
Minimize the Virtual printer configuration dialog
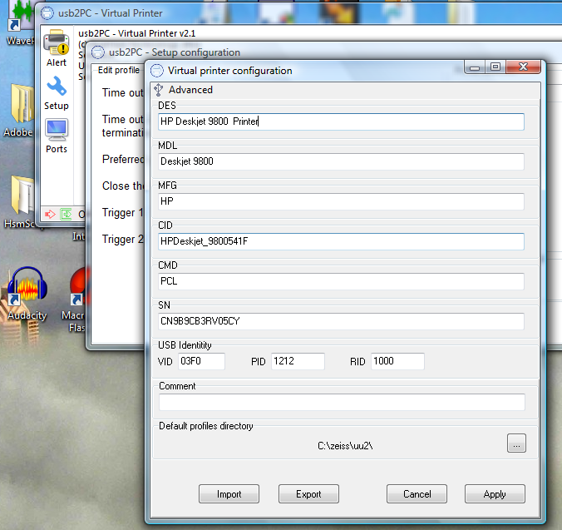click(475, 67)
